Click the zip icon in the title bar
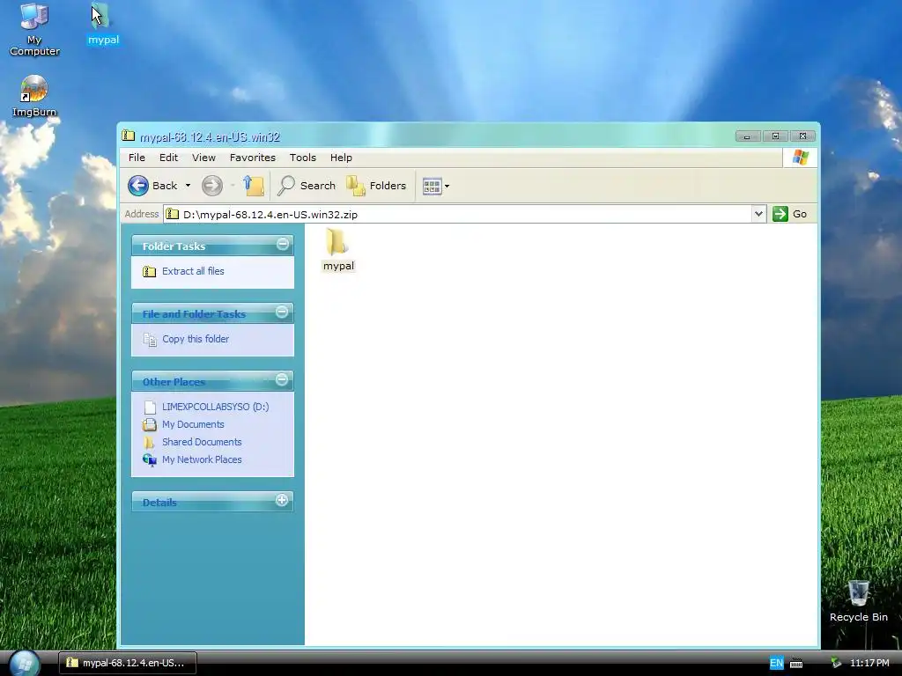 [x=129, y=136]
